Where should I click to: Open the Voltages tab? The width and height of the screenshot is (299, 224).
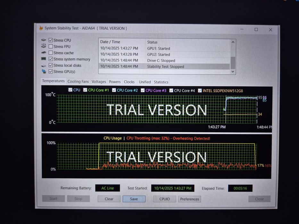point(99,82)
